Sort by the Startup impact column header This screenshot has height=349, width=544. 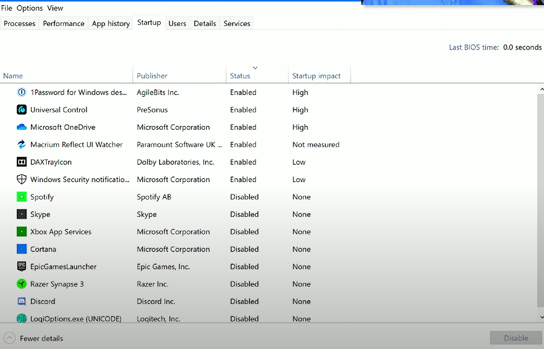coord(319,76)
